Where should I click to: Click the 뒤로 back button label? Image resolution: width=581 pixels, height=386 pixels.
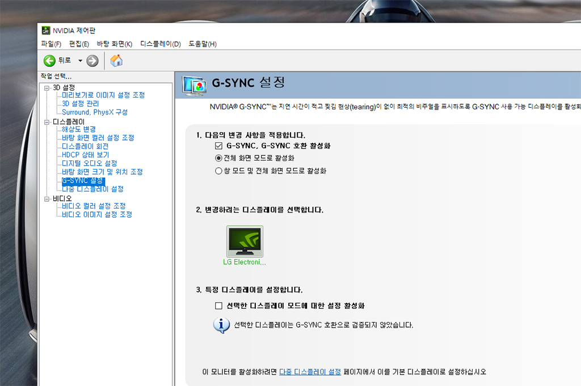pyautogui.click(x=65, y=60)
